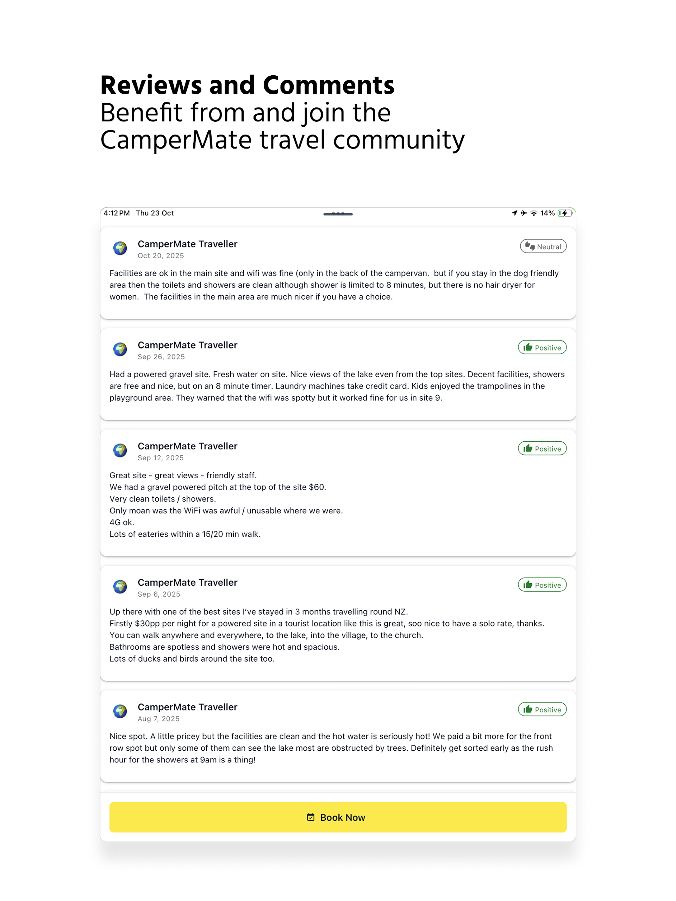Tap the Positive badge on Aug 7 review
Image resolution: width=676 pixels, height=901 pixels.
542,710
